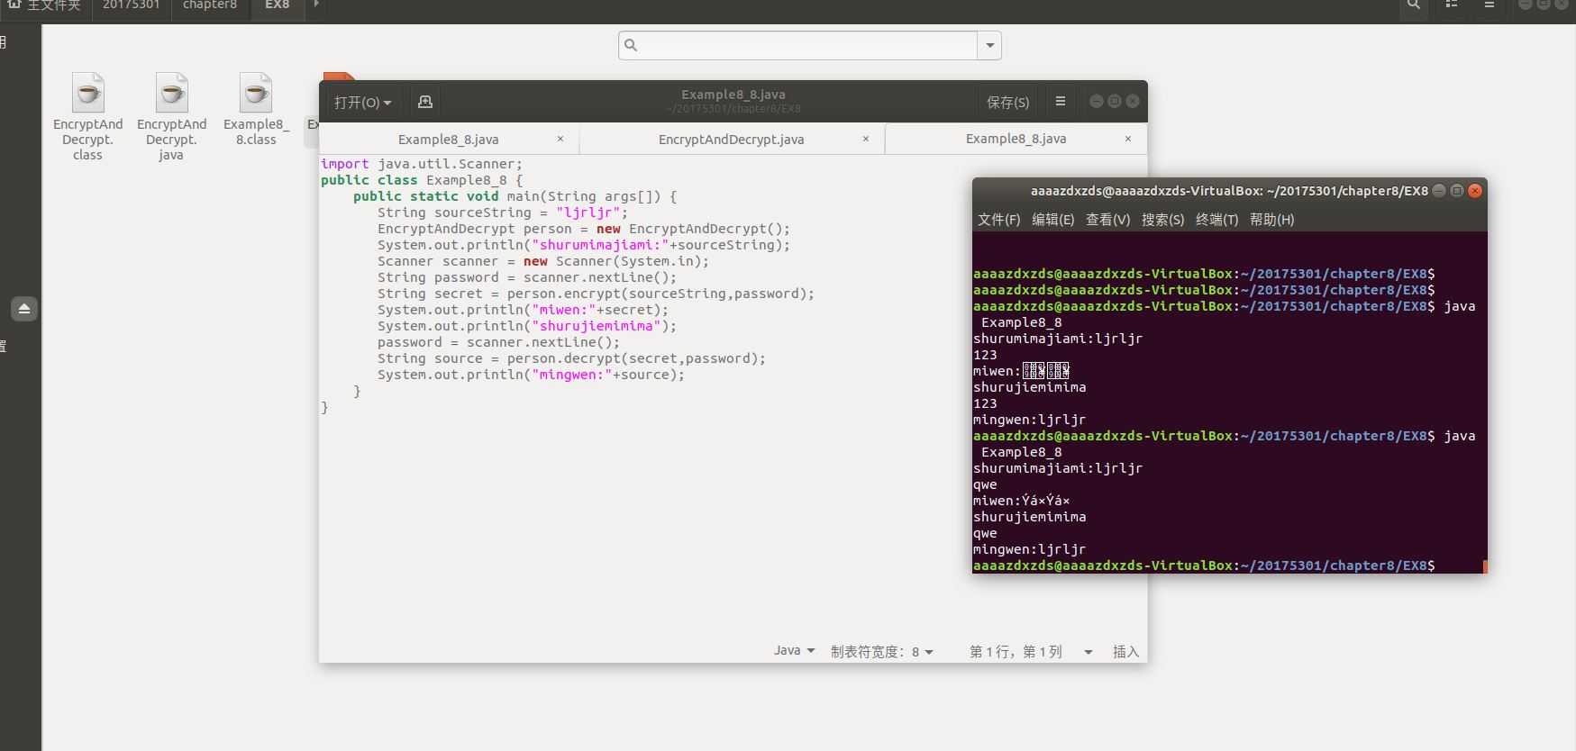Select the Example8_8.class file icon
This screenshot has width=1576, height=751.
pos(256,93)
